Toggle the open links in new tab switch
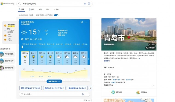 coord(56,15)
